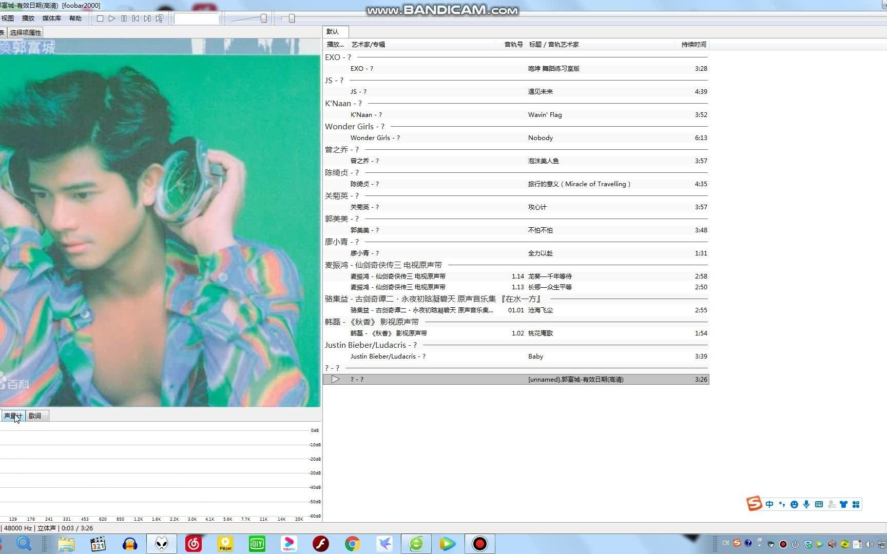Click the now-playing triangle indicator in last row
The width and height of the screenshot is (887, 554).
[x=335, y=380]
